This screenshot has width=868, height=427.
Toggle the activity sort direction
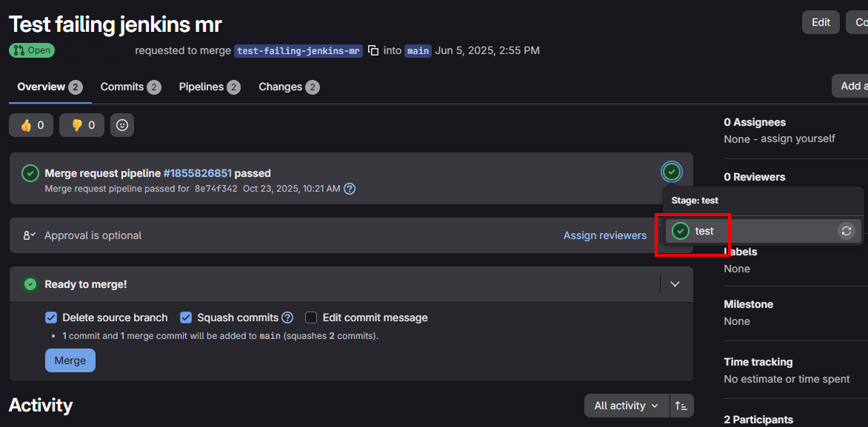pyautogui.click(x=681, y=406)
